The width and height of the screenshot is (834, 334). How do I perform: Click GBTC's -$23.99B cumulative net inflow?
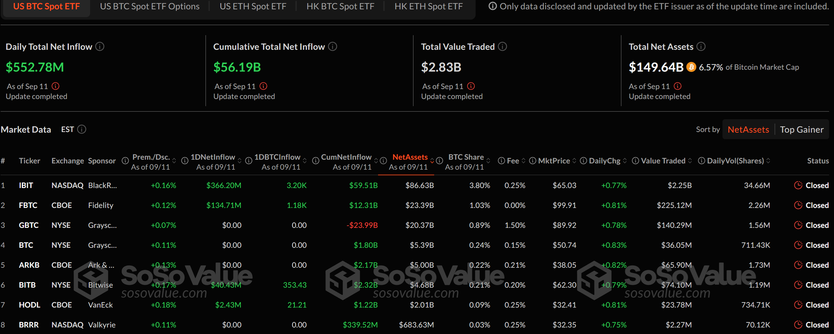[362, 225]
